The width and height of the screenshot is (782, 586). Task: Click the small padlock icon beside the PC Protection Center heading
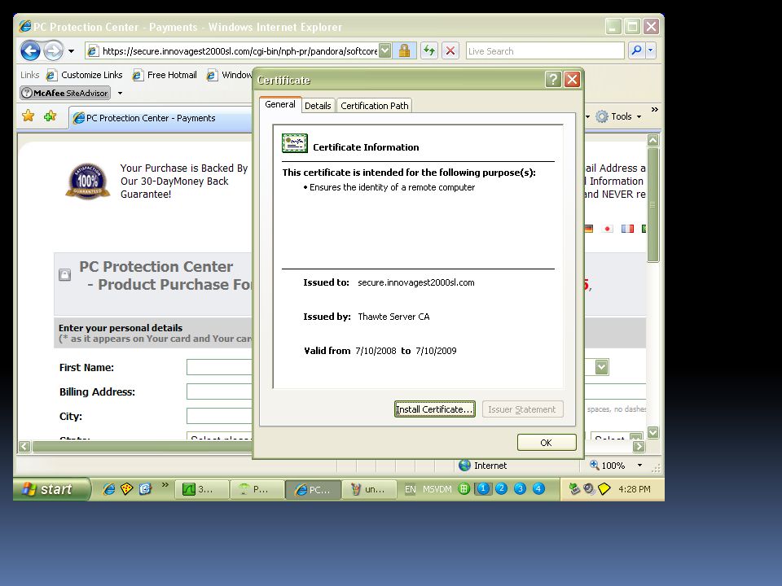tap(65, 274)
